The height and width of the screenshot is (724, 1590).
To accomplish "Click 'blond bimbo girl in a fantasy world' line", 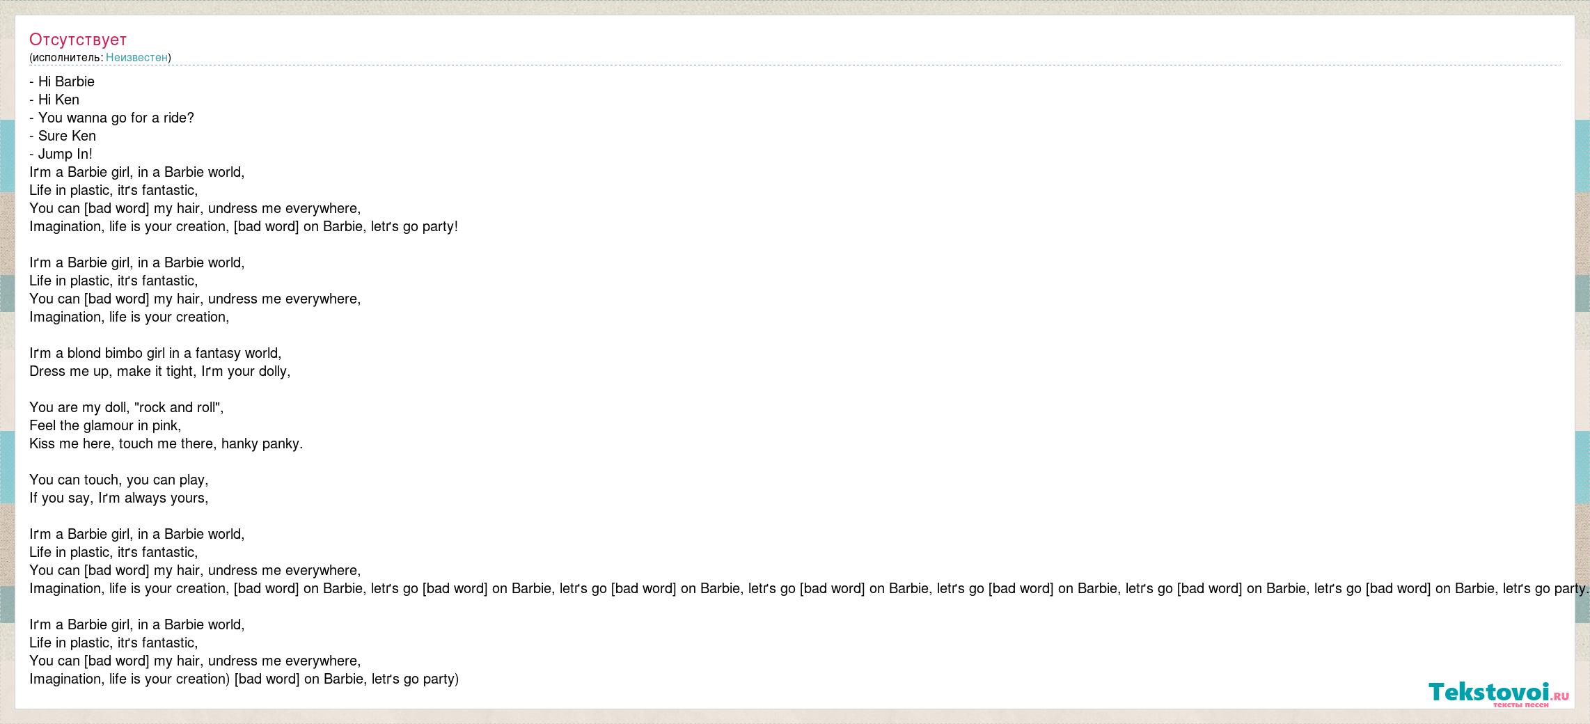I will coord(155,353).
